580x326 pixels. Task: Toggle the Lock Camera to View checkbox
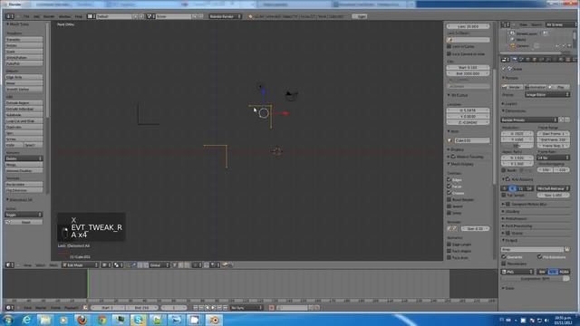pyautogui.click(x=449, y=54)
